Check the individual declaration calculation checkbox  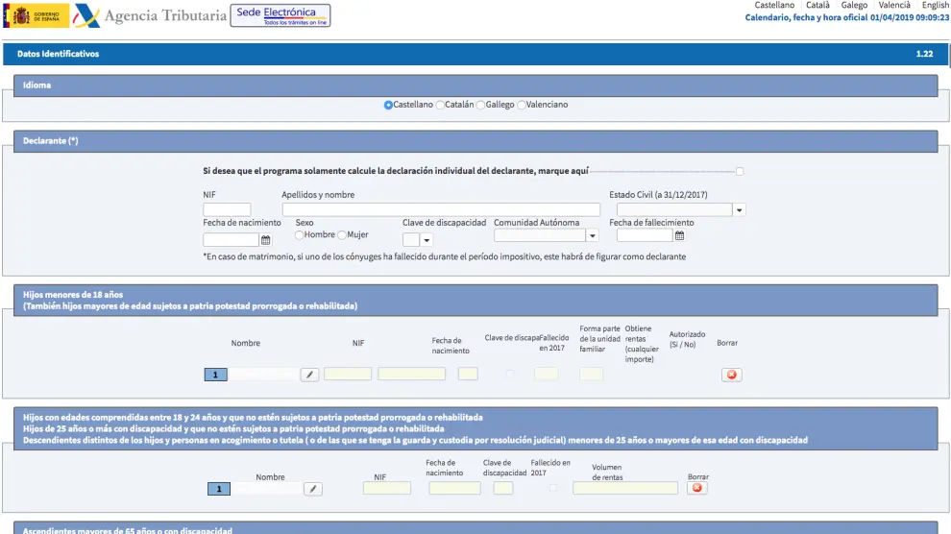(740, 172)
